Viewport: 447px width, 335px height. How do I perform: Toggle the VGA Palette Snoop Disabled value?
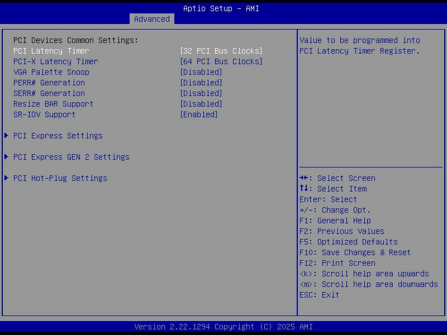tap(201, 72)
